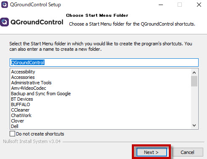Screen dimensions: 207x159
Task: Select the Accessibility folder
Action: tap(23, 72)
